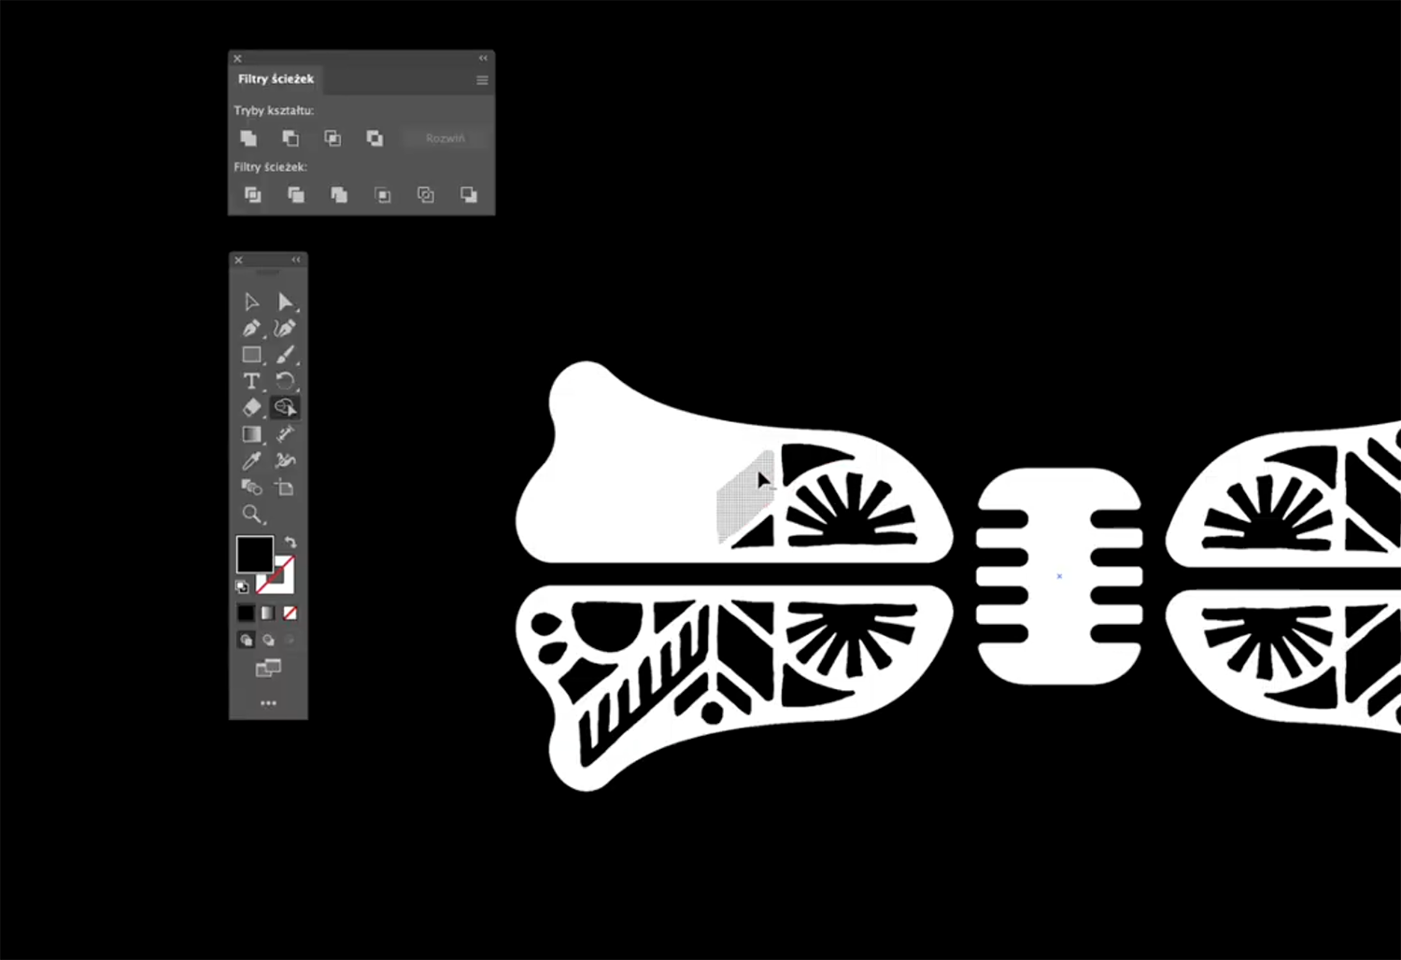Apply Unite shape mode in Pathfinder

point(248,138)
